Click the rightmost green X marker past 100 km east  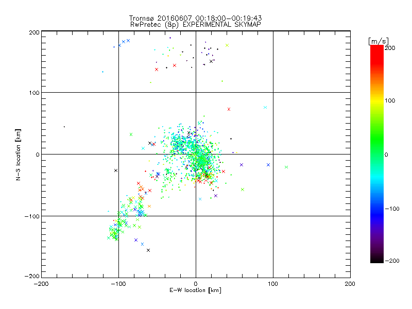coord(286,167)
